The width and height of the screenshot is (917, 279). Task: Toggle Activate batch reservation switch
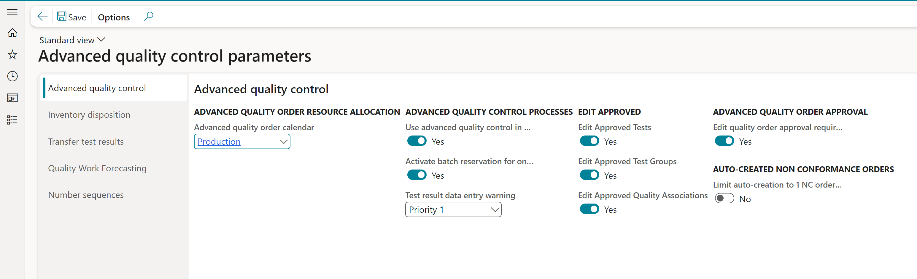click(x=417, y=175)
